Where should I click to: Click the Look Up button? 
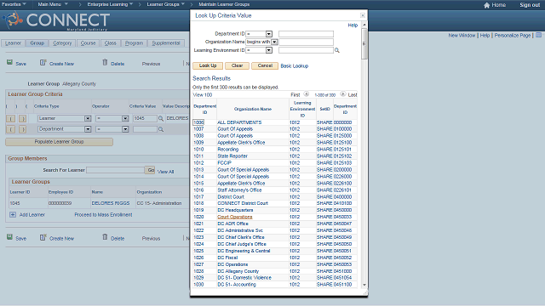[208, 65]
